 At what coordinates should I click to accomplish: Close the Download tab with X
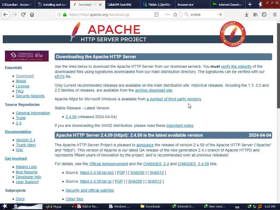tap(100, 5)
